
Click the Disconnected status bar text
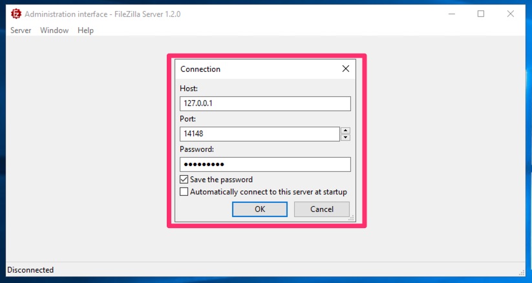(30, 270)
